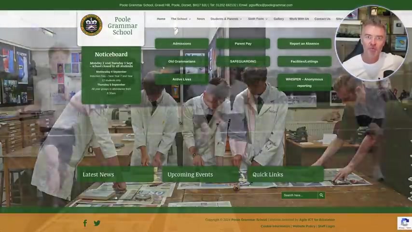
Task: Click the Latest News heading bar
Action: point(115,174)
